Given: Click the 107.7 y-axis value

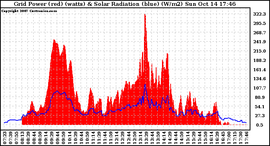Looking at the screenshot, I should 259,88.
